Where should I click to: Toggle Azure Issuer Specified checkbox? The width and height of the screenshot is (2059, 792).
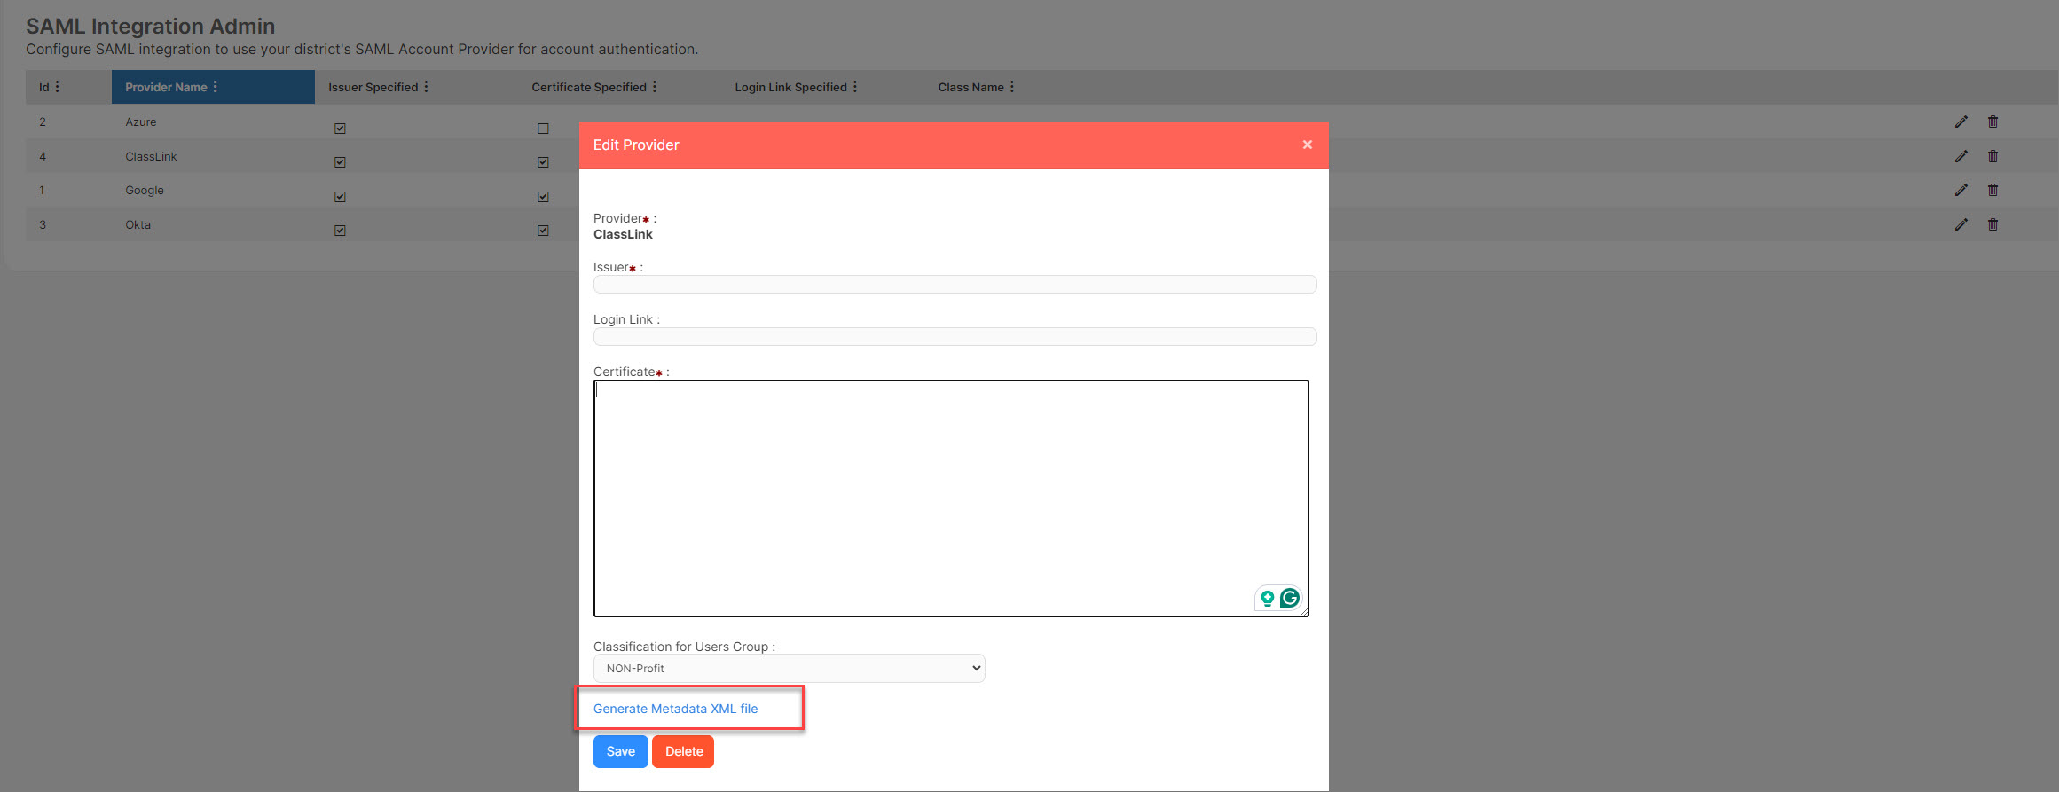coord(340,129)
